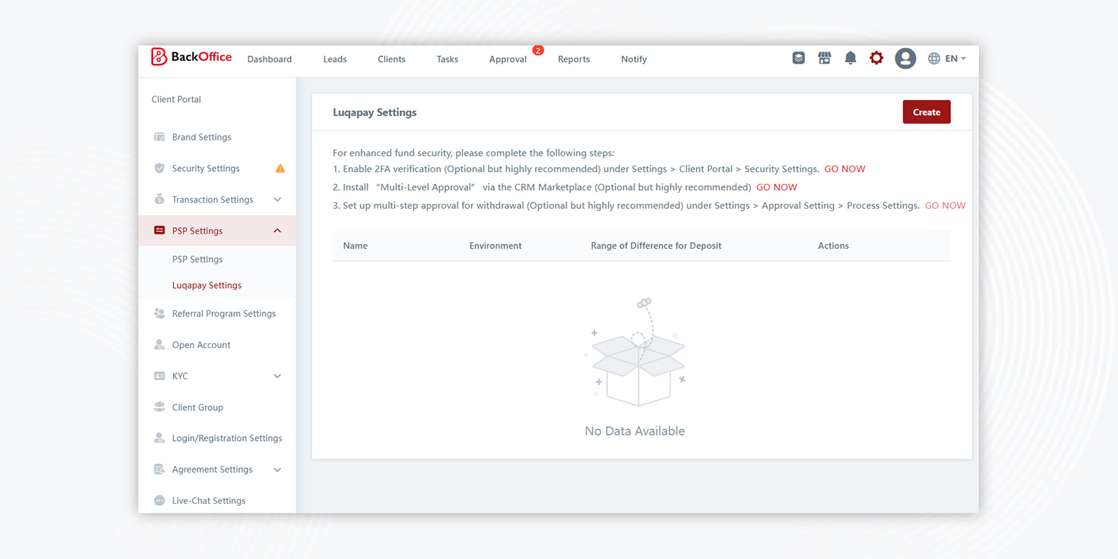Click the KYC ID card icon
The image size is (1118, 559).
(159, 376)
